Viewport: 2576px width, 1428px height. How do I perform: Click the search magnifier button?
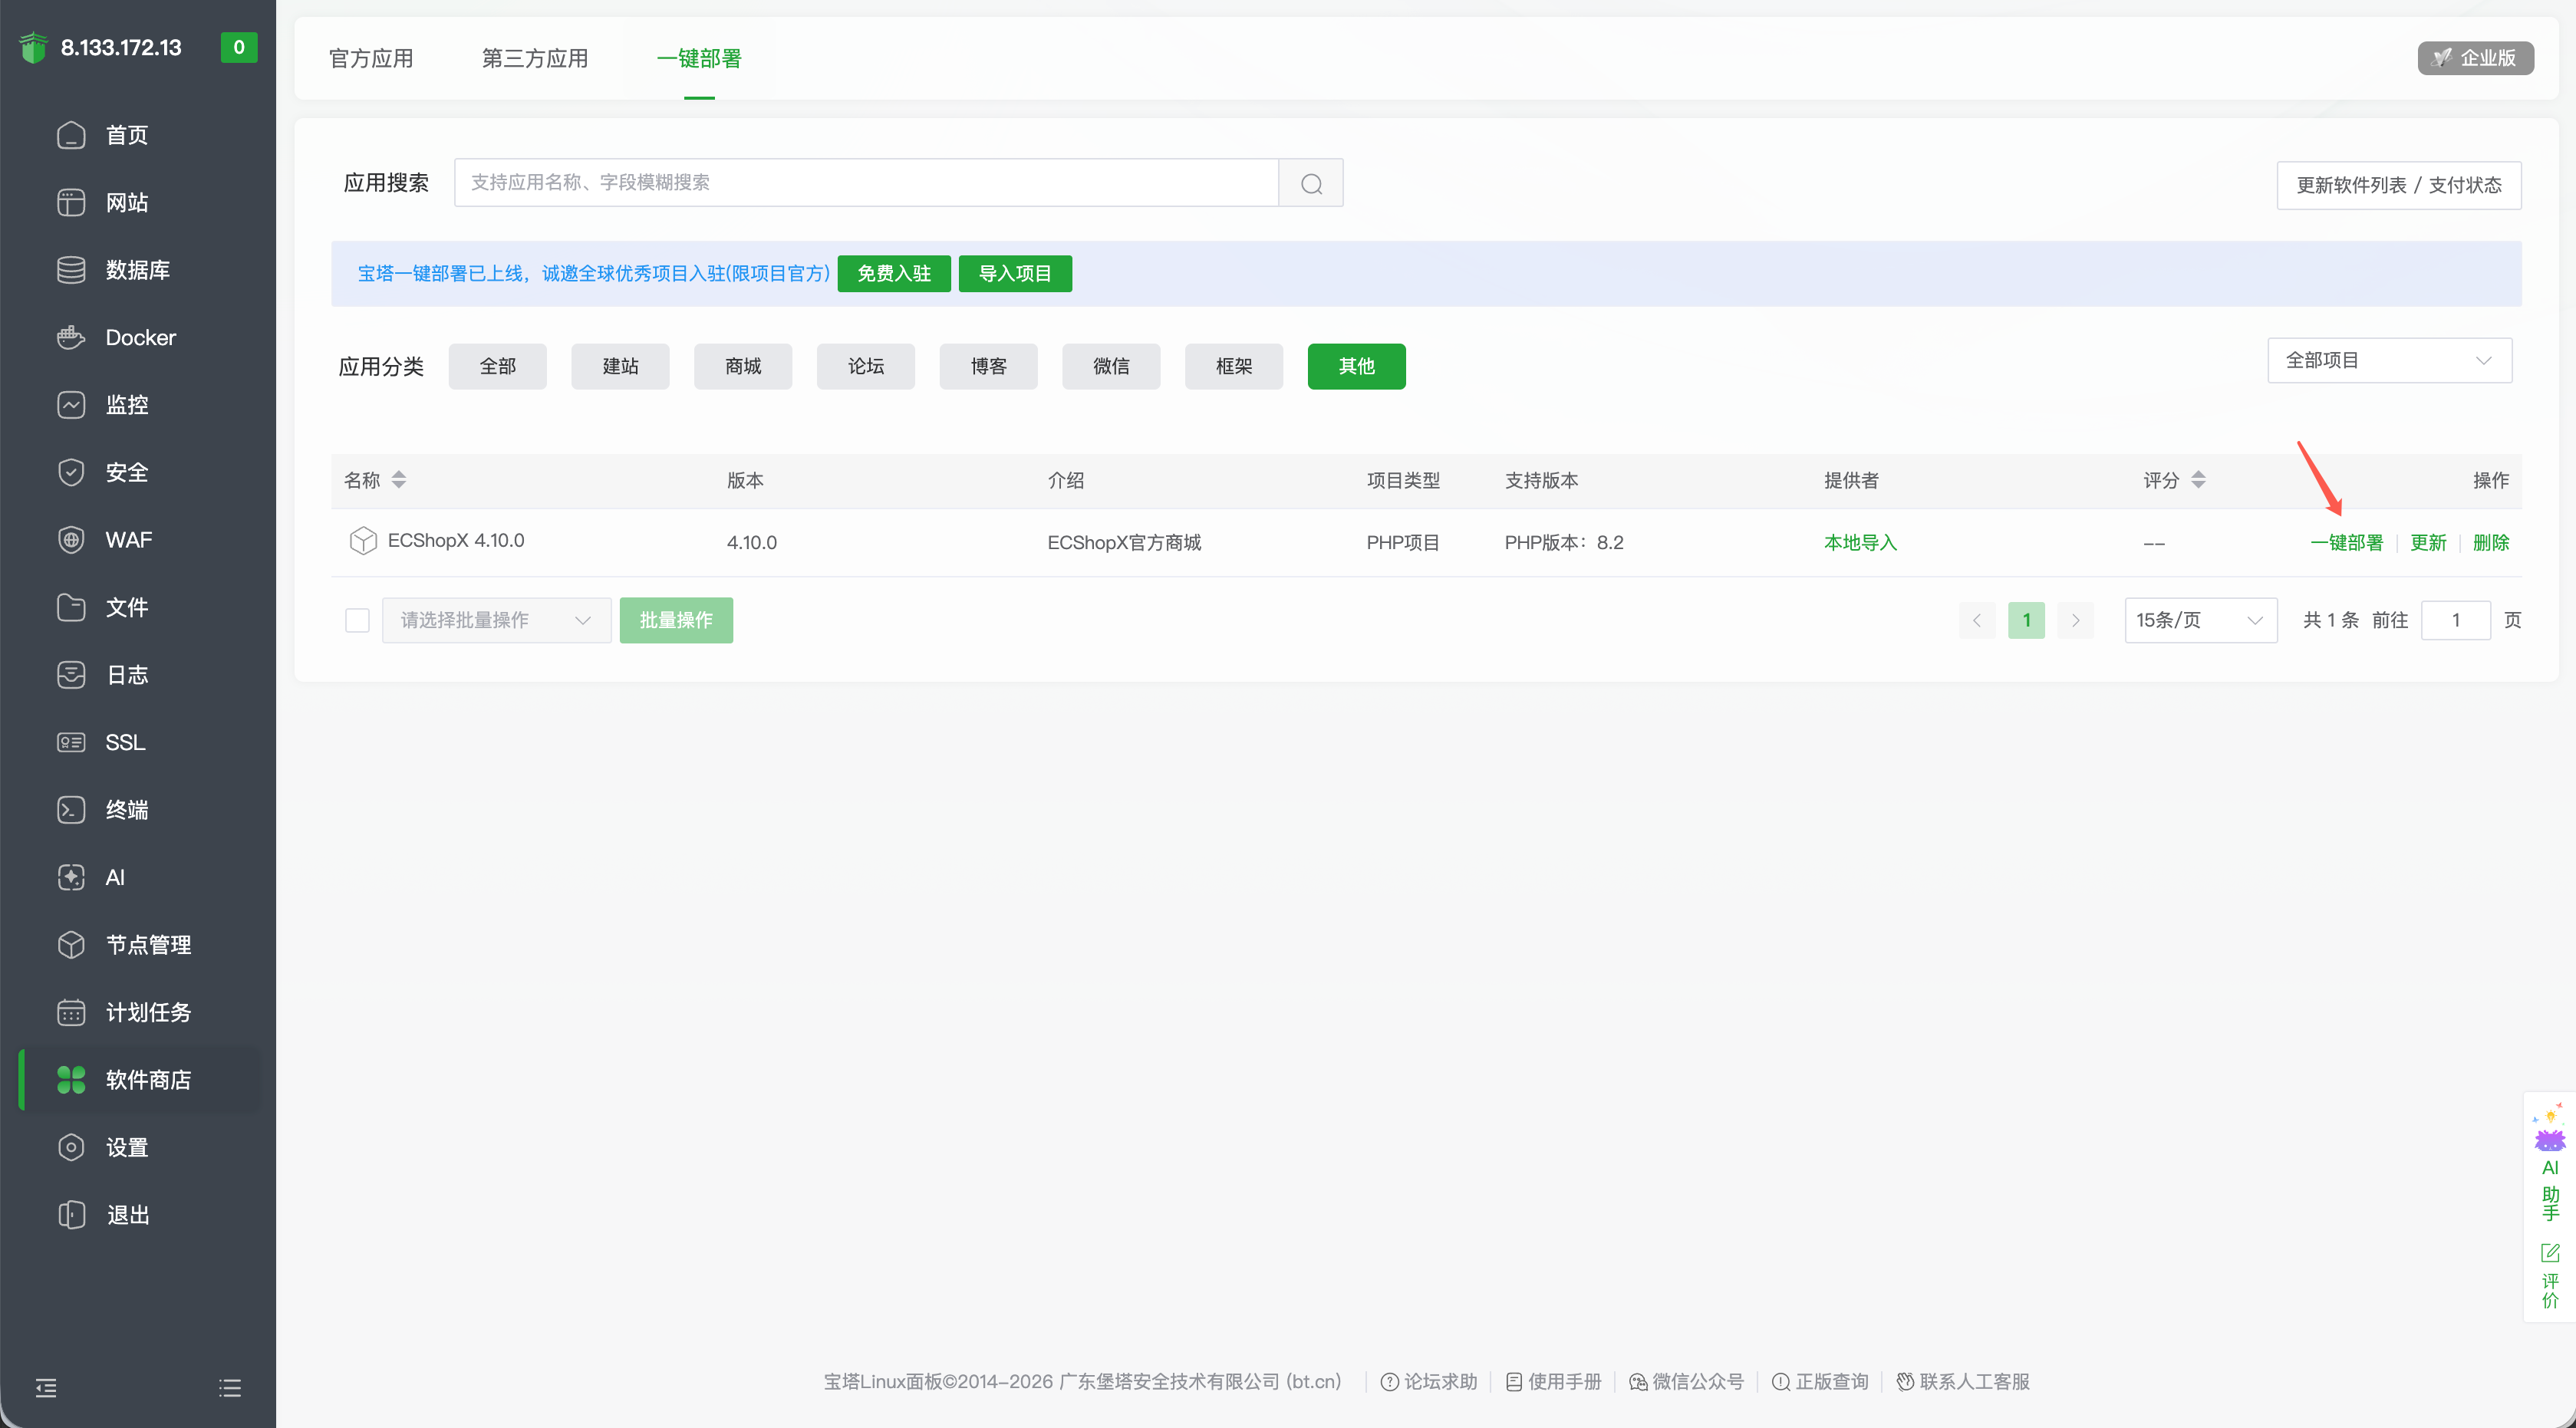[x=1311, y=183]
